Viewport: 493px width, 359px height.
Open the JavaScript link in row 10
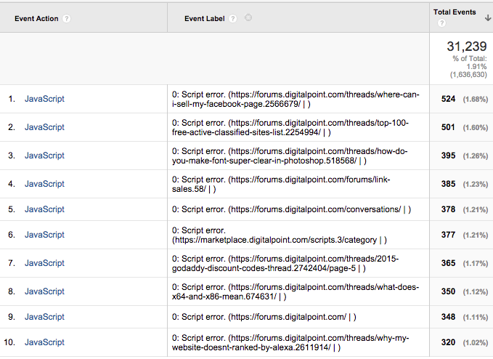[44, 342]
